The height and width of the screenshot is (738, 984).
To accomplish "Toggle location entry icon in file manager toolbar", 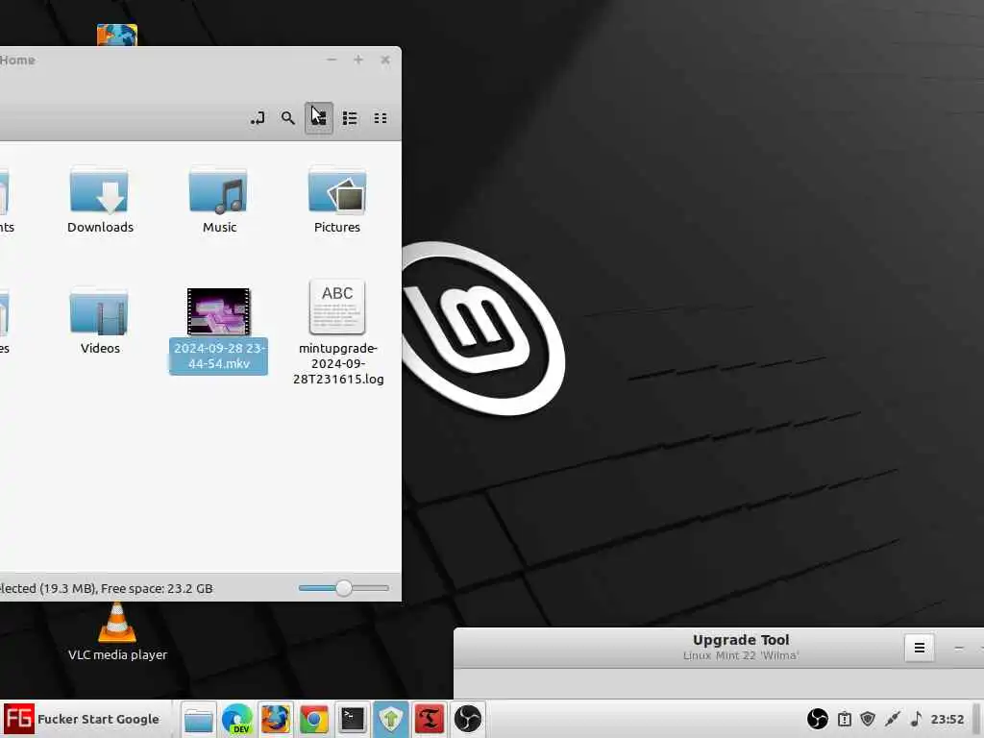I will [258, 118].
